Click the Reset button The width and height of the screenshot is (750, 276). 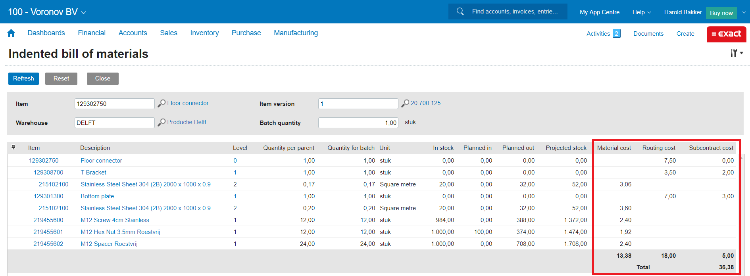[x=61, y=79]
